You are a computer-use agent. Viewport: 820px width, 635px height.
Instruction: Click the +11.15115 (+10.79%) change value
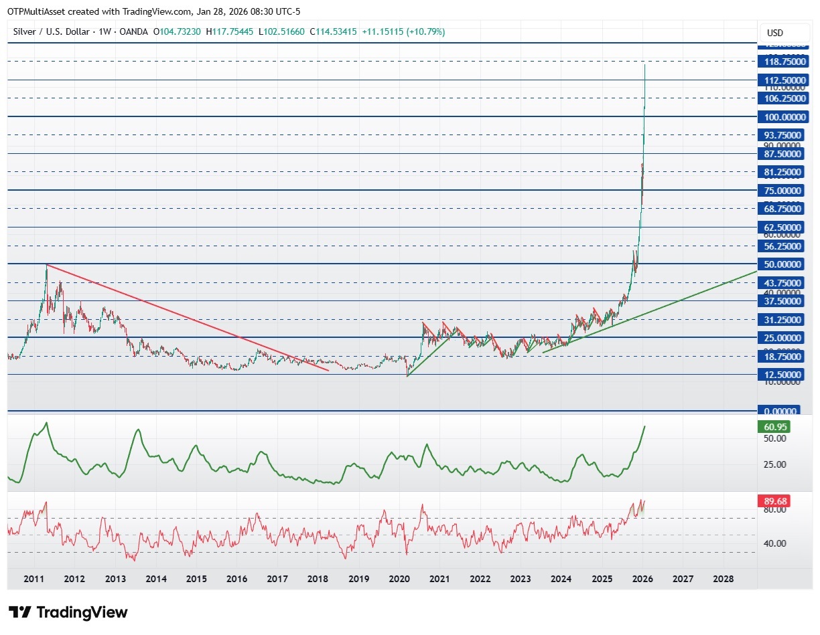403,31
